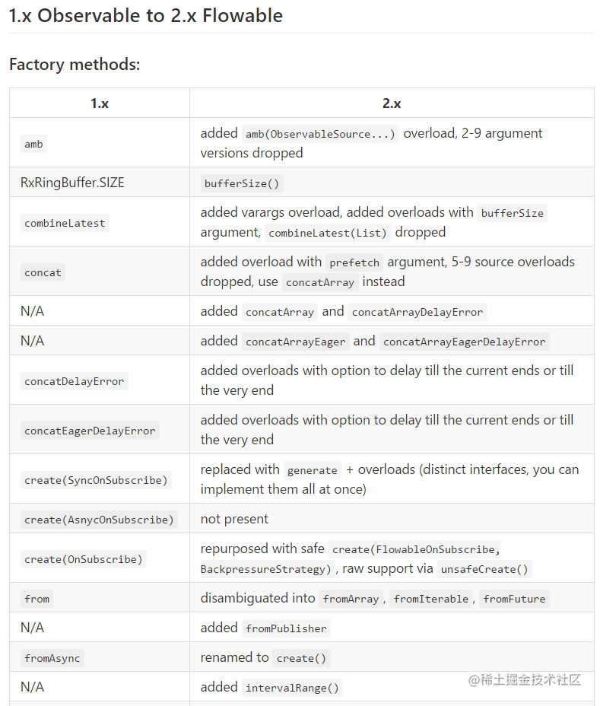
Task: Click the 'combineLatest(List)' code snippet
Action: [328, 233]
